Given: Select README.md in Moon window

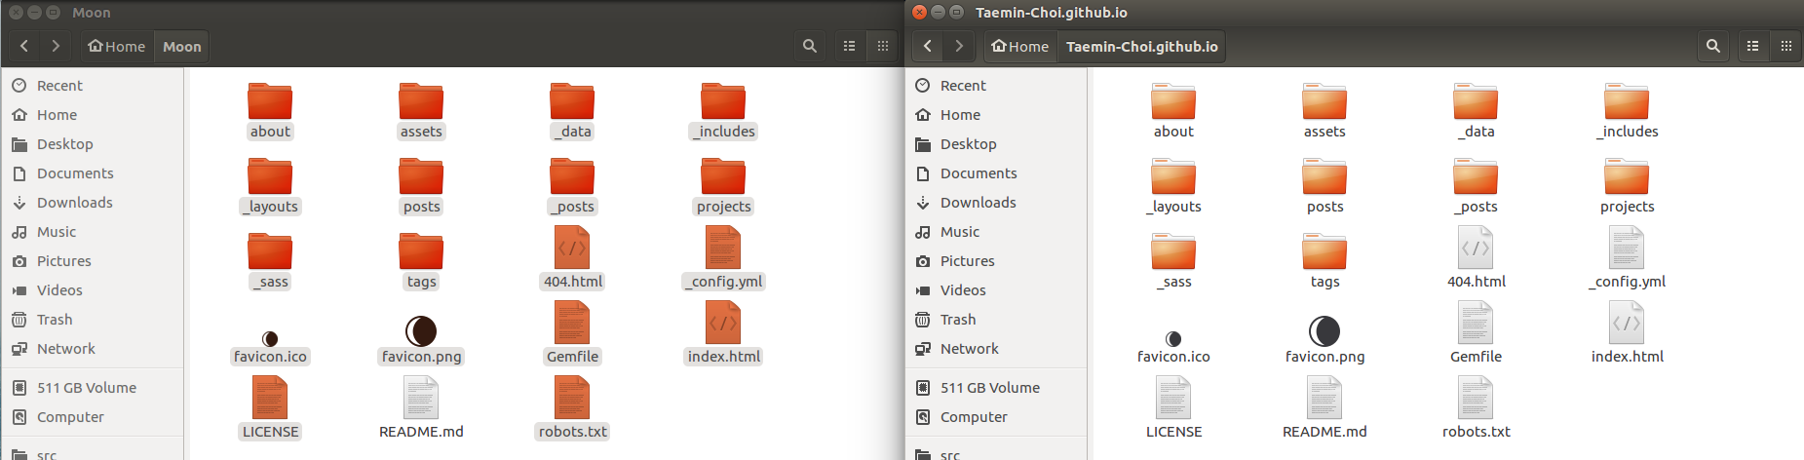Looking at the screenshot, I should tap(421, 408).
